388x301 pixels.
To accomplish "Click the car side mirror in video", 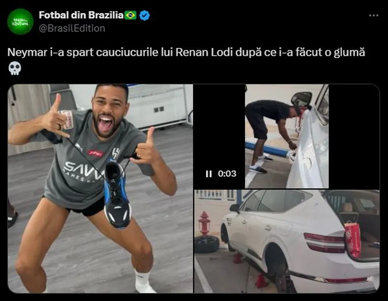I will pyautogui.click(x=302, y=99).
